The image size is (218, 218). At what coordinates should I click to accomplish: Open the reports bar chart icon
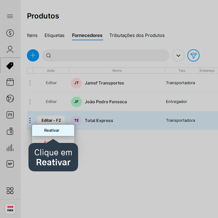[x=10, y=147]
